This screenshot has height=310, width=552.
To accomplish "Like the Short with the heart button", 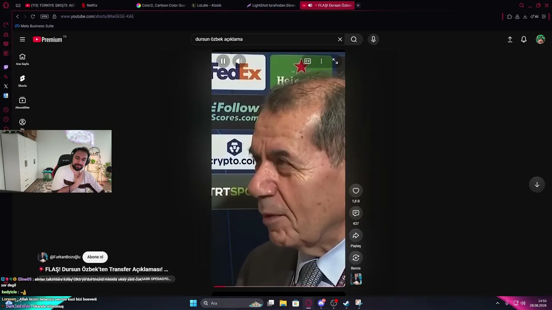I will pyautogui.click(x=356, y=191).
